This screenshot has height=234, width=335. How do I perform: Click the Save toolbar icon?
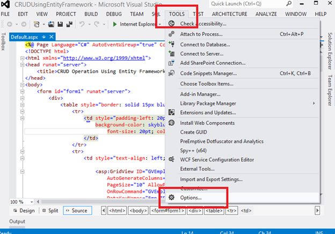60,24
